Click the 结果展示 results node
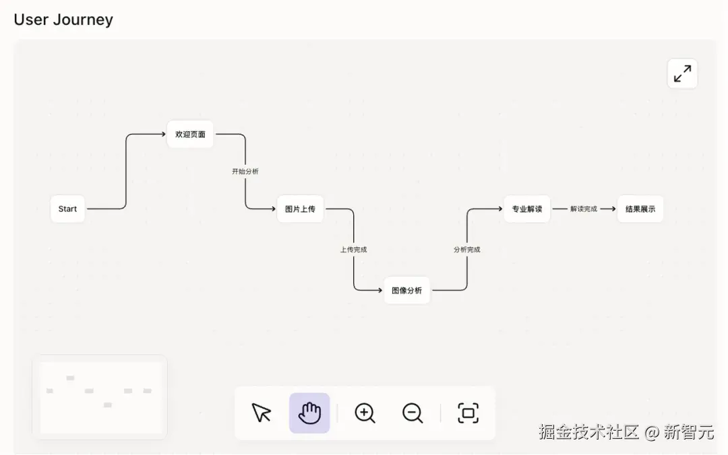 (640, 209)
